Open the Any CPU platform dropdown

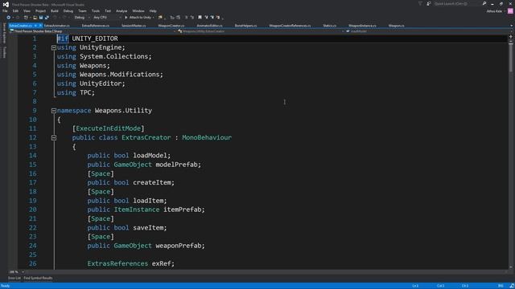coord(107,18)
